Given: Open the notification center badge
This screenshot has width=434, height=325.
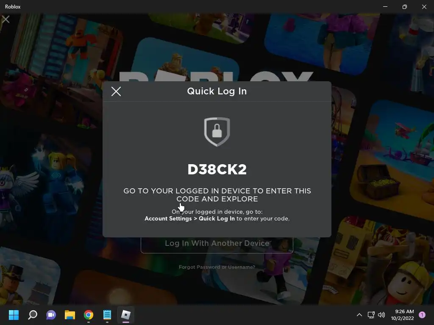Looking at the screenshot, I should coord(422,315).
